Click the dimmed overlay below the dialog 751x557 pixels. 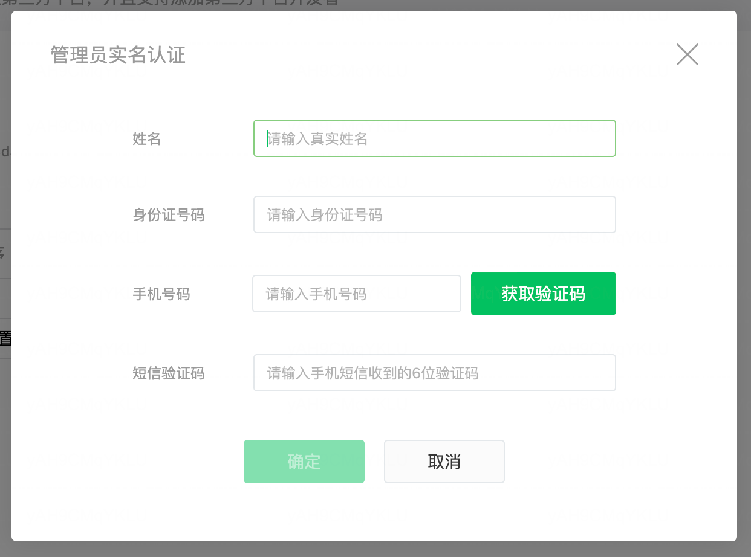point(375,549)
